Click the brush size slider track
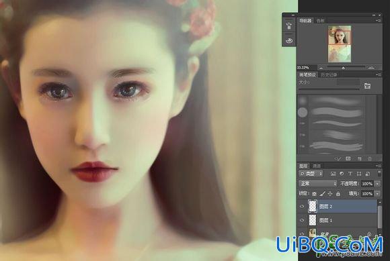The image size is (390, 261). 329,89
